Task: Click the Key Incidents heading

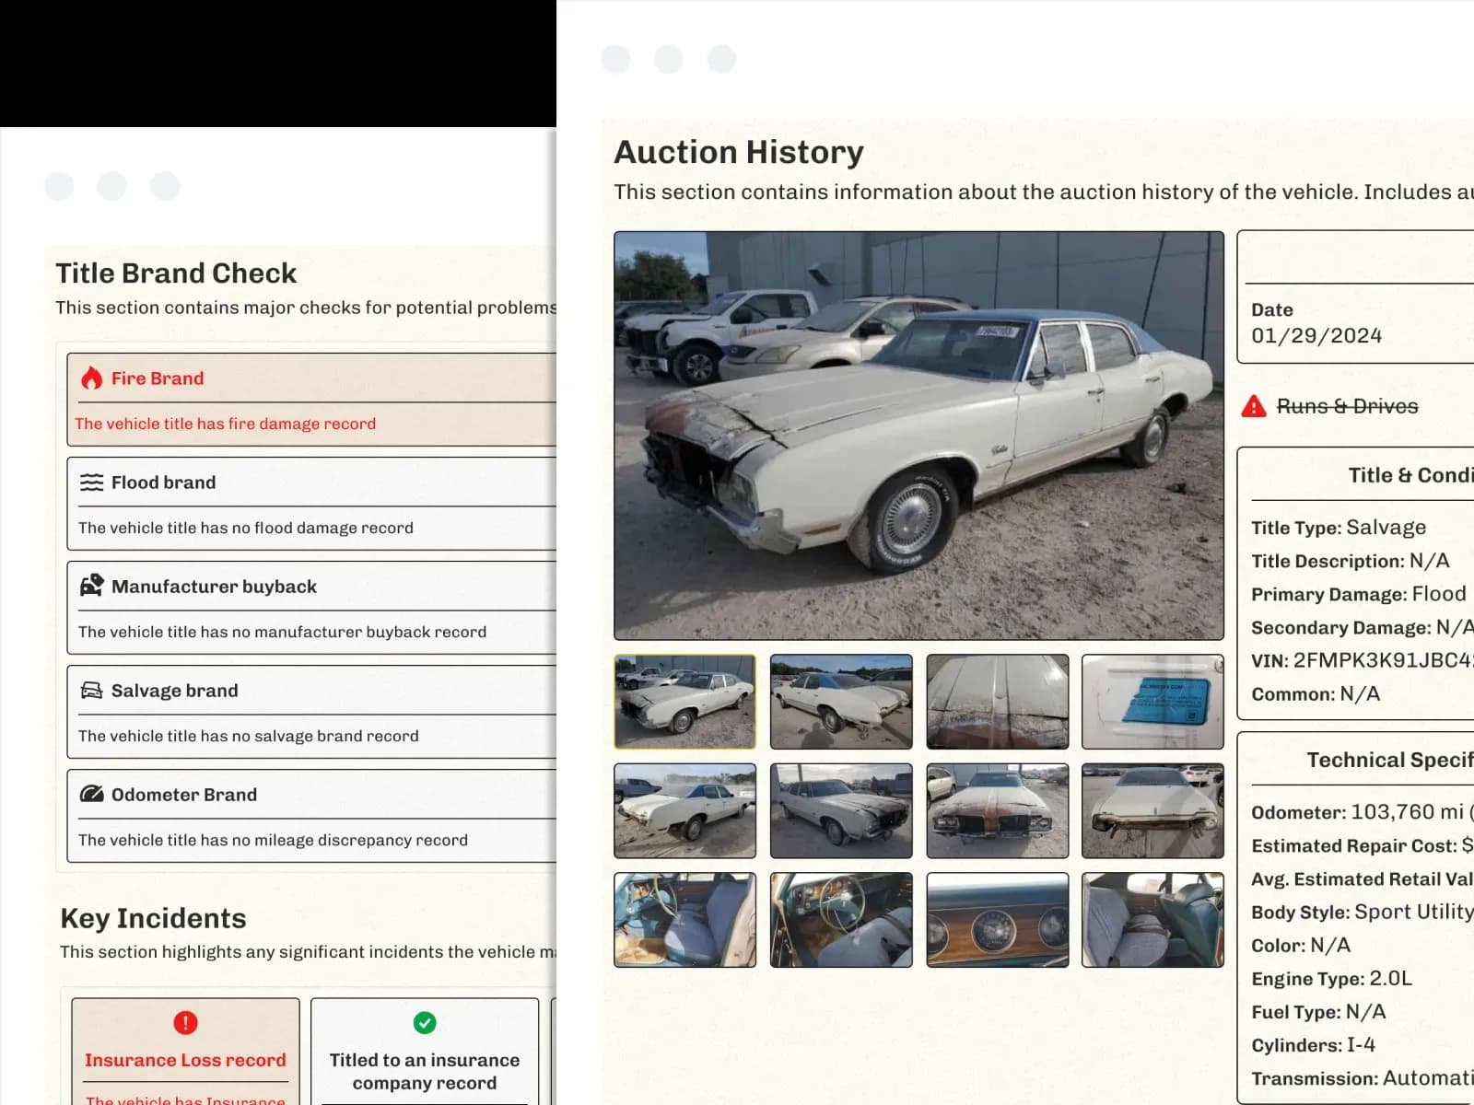Action: (x=153, y=919)
